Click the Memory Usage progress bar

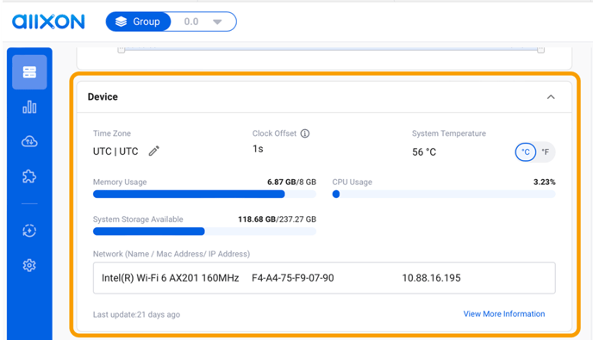point(204,195)
